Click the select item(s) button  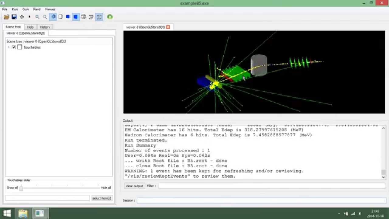coord(102,198)
